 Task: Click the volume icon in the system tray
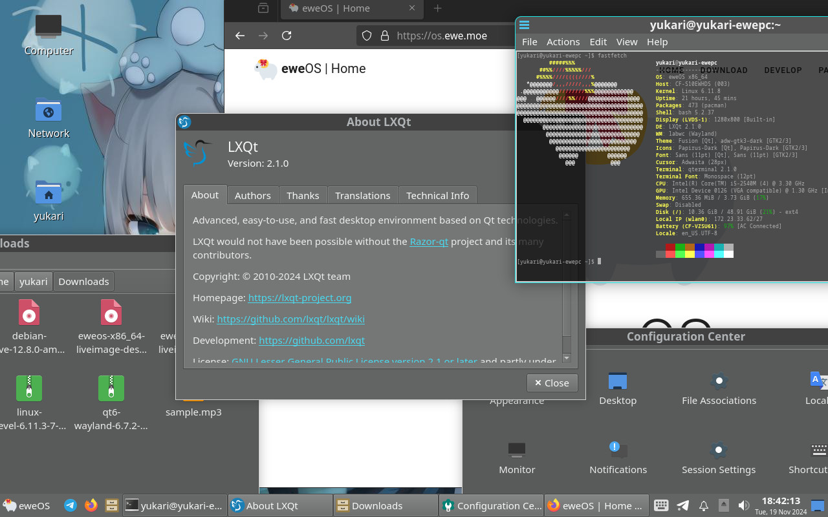click(743, 505)
